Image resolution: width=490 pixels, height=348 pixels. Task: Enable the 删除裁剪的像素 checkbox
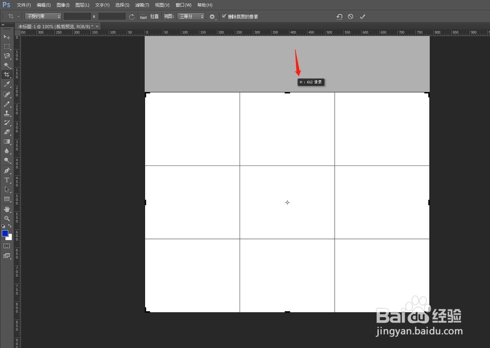[x=224, y=16]
